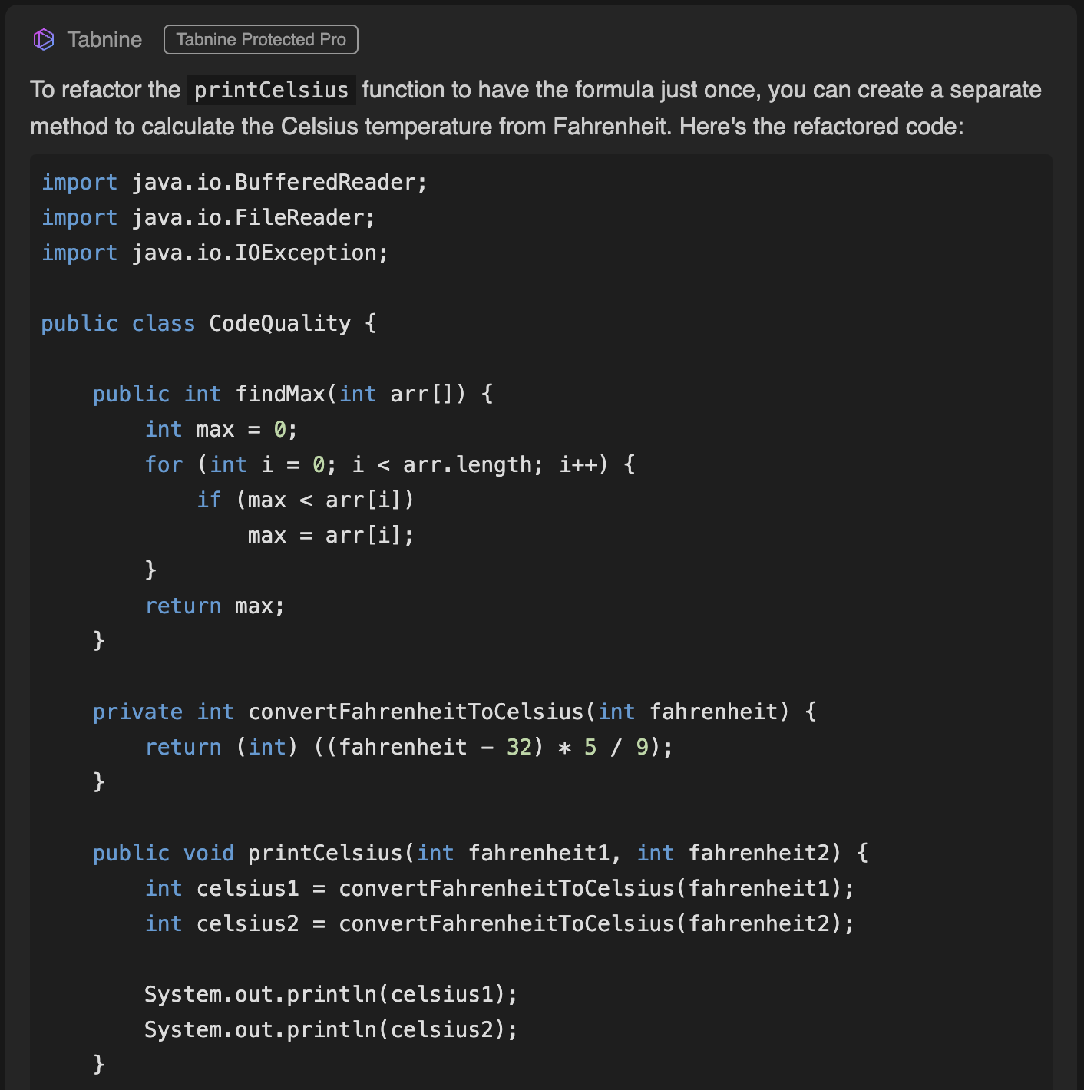This screenshot has width=1084, height=1090.
Task: Click the CodeQuality class name
Action: click(x=279, y=323)
